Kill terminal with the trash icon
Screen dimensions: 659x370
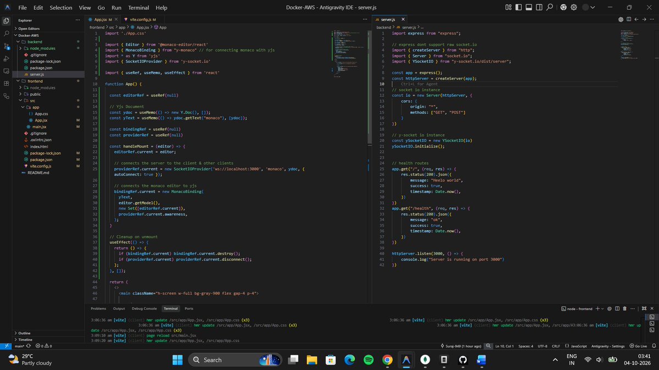click(x=624, y=309)
